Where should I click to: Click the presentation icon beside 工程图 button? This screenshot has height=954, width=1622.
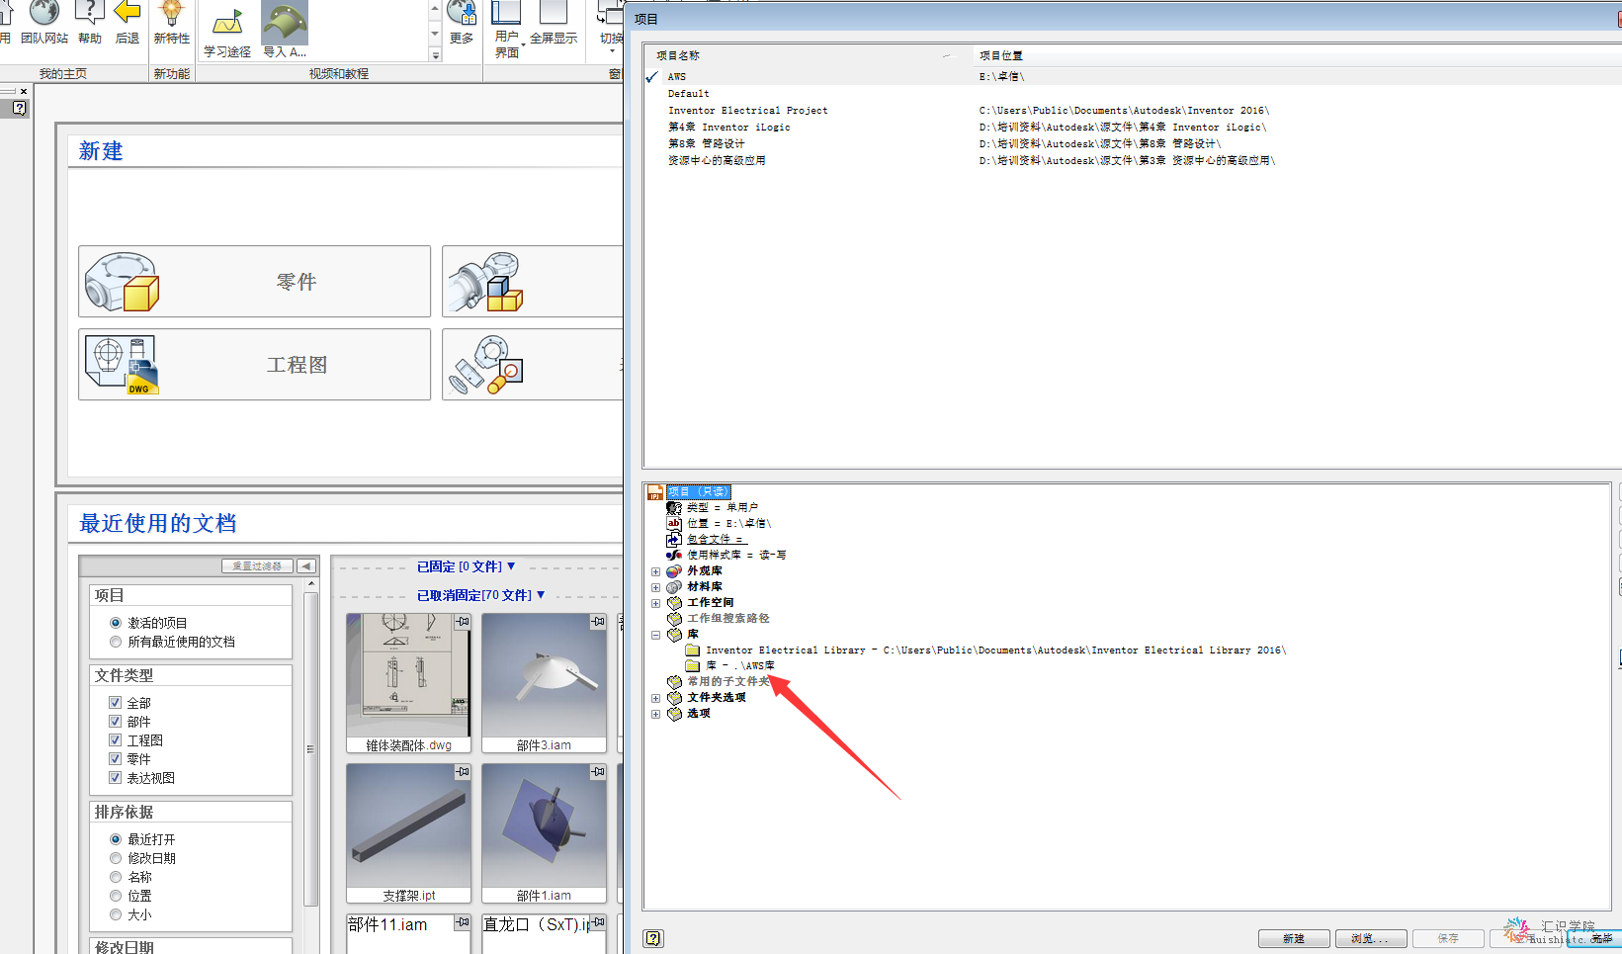(485, 365)
